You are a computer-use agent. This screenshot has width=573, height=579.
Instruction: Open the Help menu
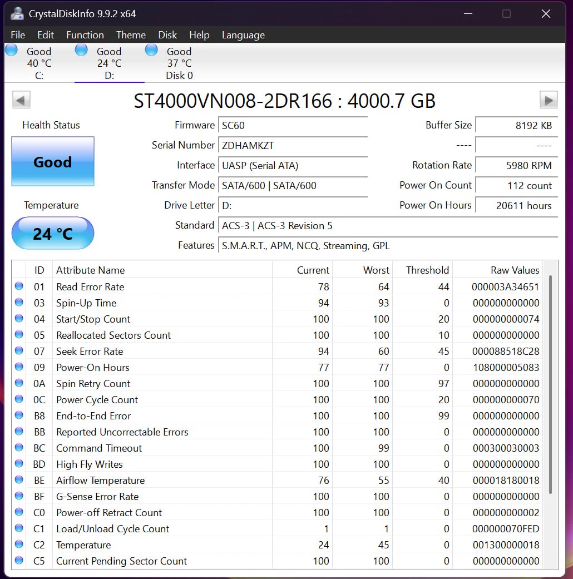pos(199,34)
